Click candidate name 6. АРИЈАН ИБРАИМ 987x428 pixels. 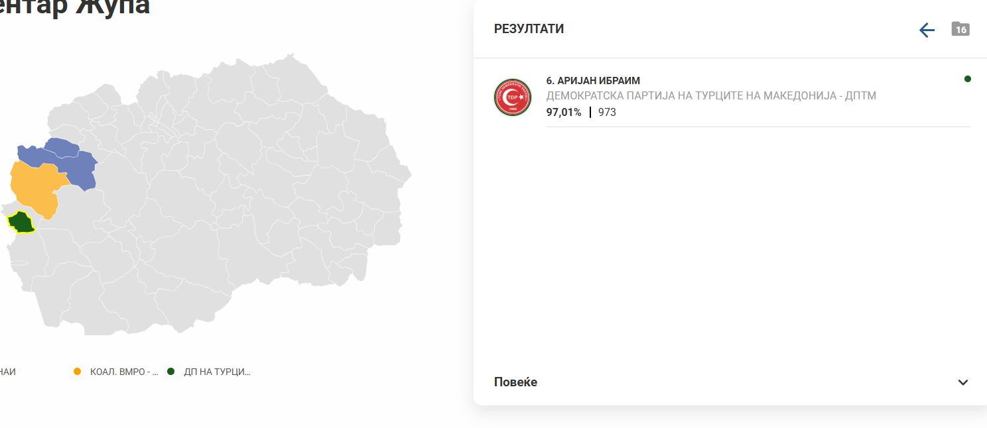coord(593,81)
